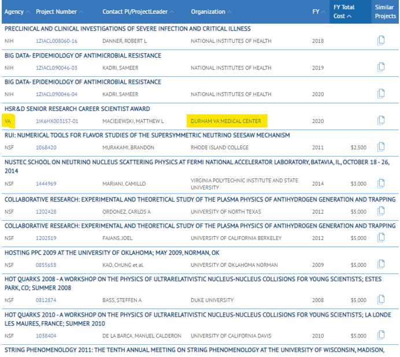Open Preclinical and Clinical Investigations project title
The height and width of the screenshot is (357, 400).
128,28
